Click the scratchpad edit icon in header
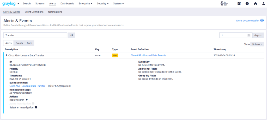 point(239,4)
